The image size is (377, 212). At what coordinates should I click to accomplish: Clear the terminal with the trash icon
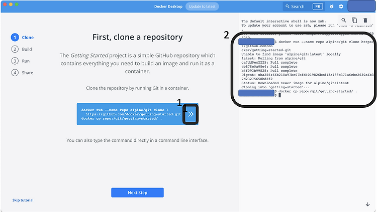point(365,20)
